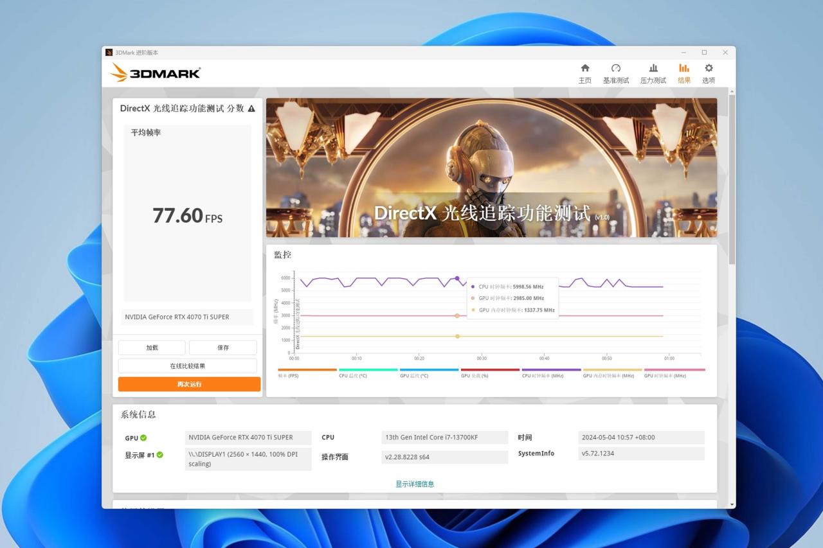Click the 3DMark title bar app icon
Image resolution: width=823 pixels, height=548 pixels.
109,53
